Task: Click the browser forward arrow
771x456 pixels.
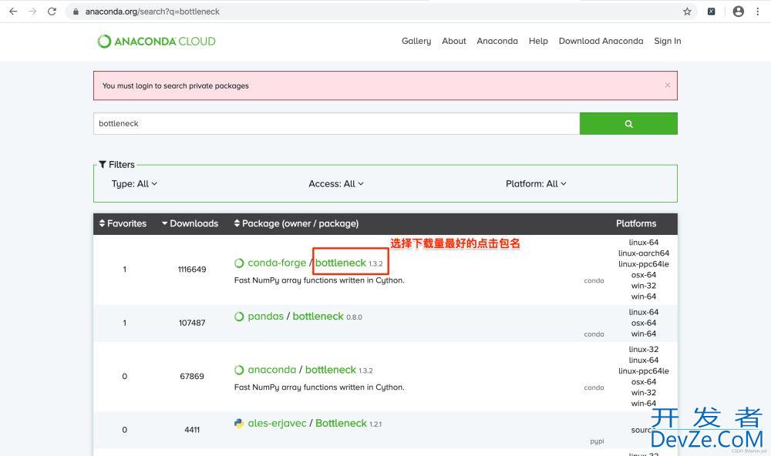Action: tap(32, 12)
